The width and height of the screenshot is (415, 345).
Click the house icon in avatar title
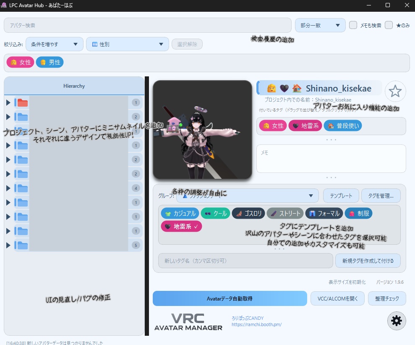click(297, 89)
